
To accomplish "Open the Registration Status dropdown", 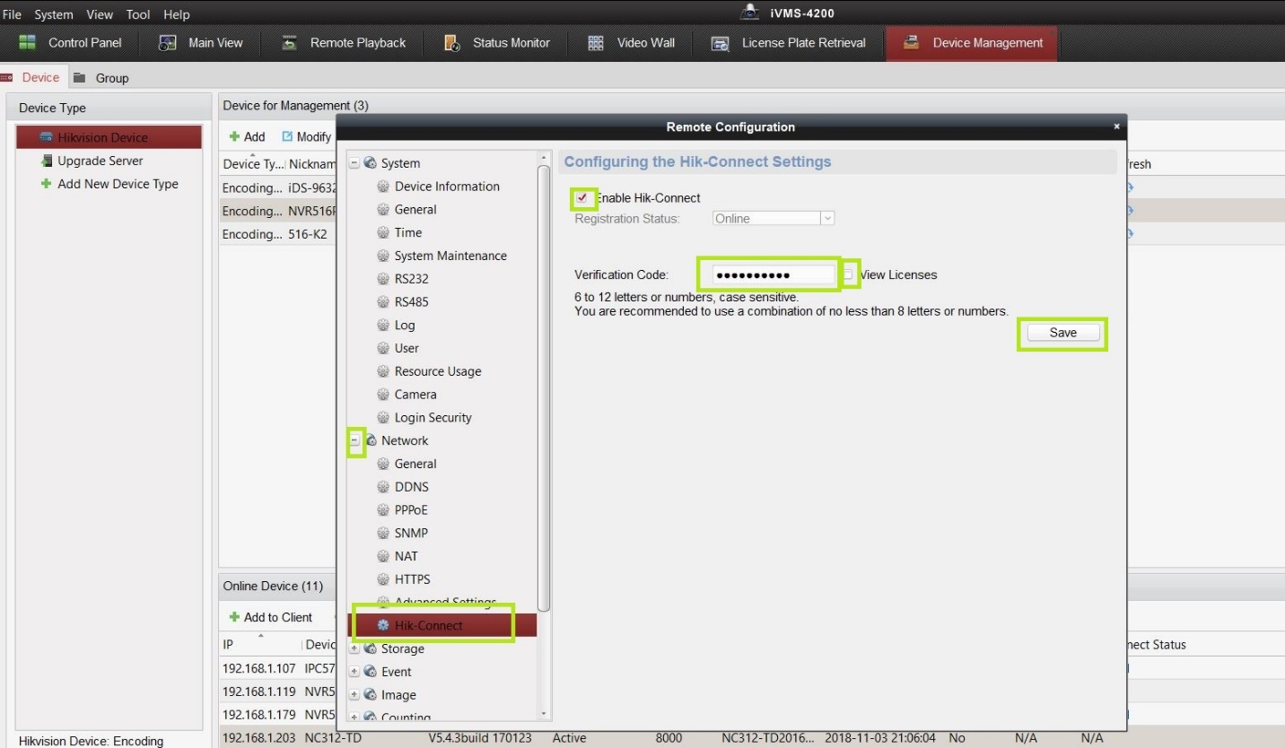I will [774, 218].
